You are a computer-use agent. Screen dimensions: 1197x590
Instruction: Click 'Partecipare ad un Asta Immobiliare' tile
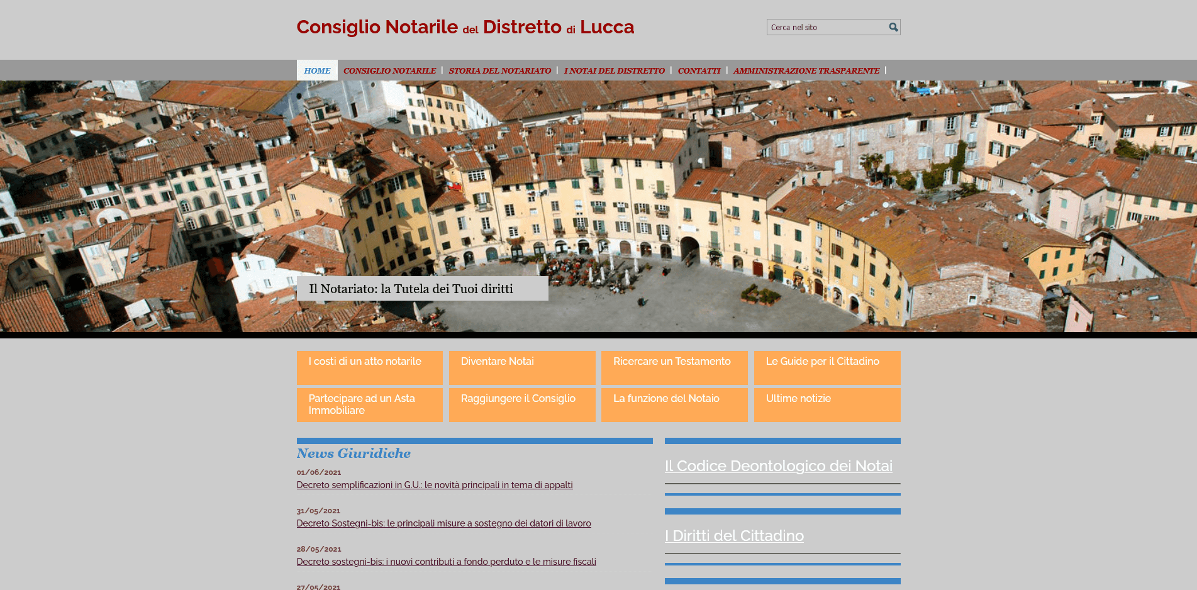369,404
